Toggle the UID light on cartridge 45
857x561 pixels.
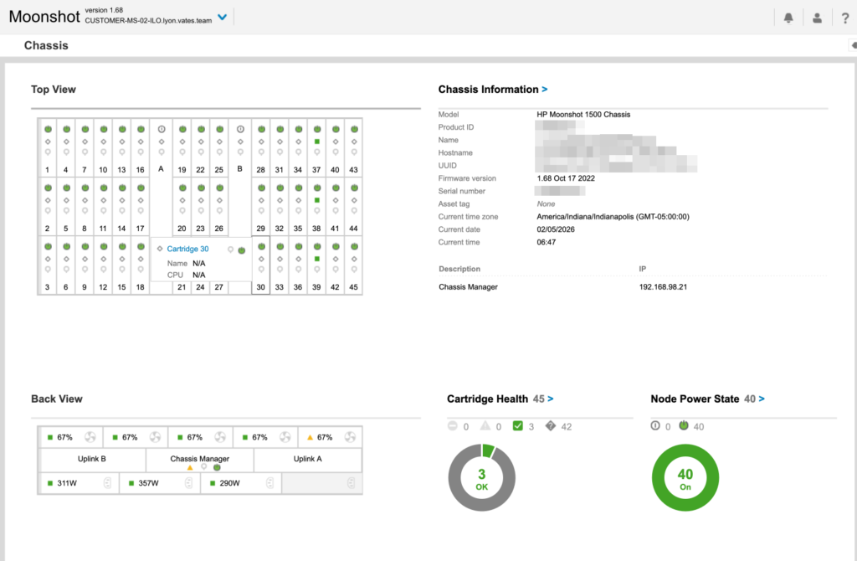354,270
